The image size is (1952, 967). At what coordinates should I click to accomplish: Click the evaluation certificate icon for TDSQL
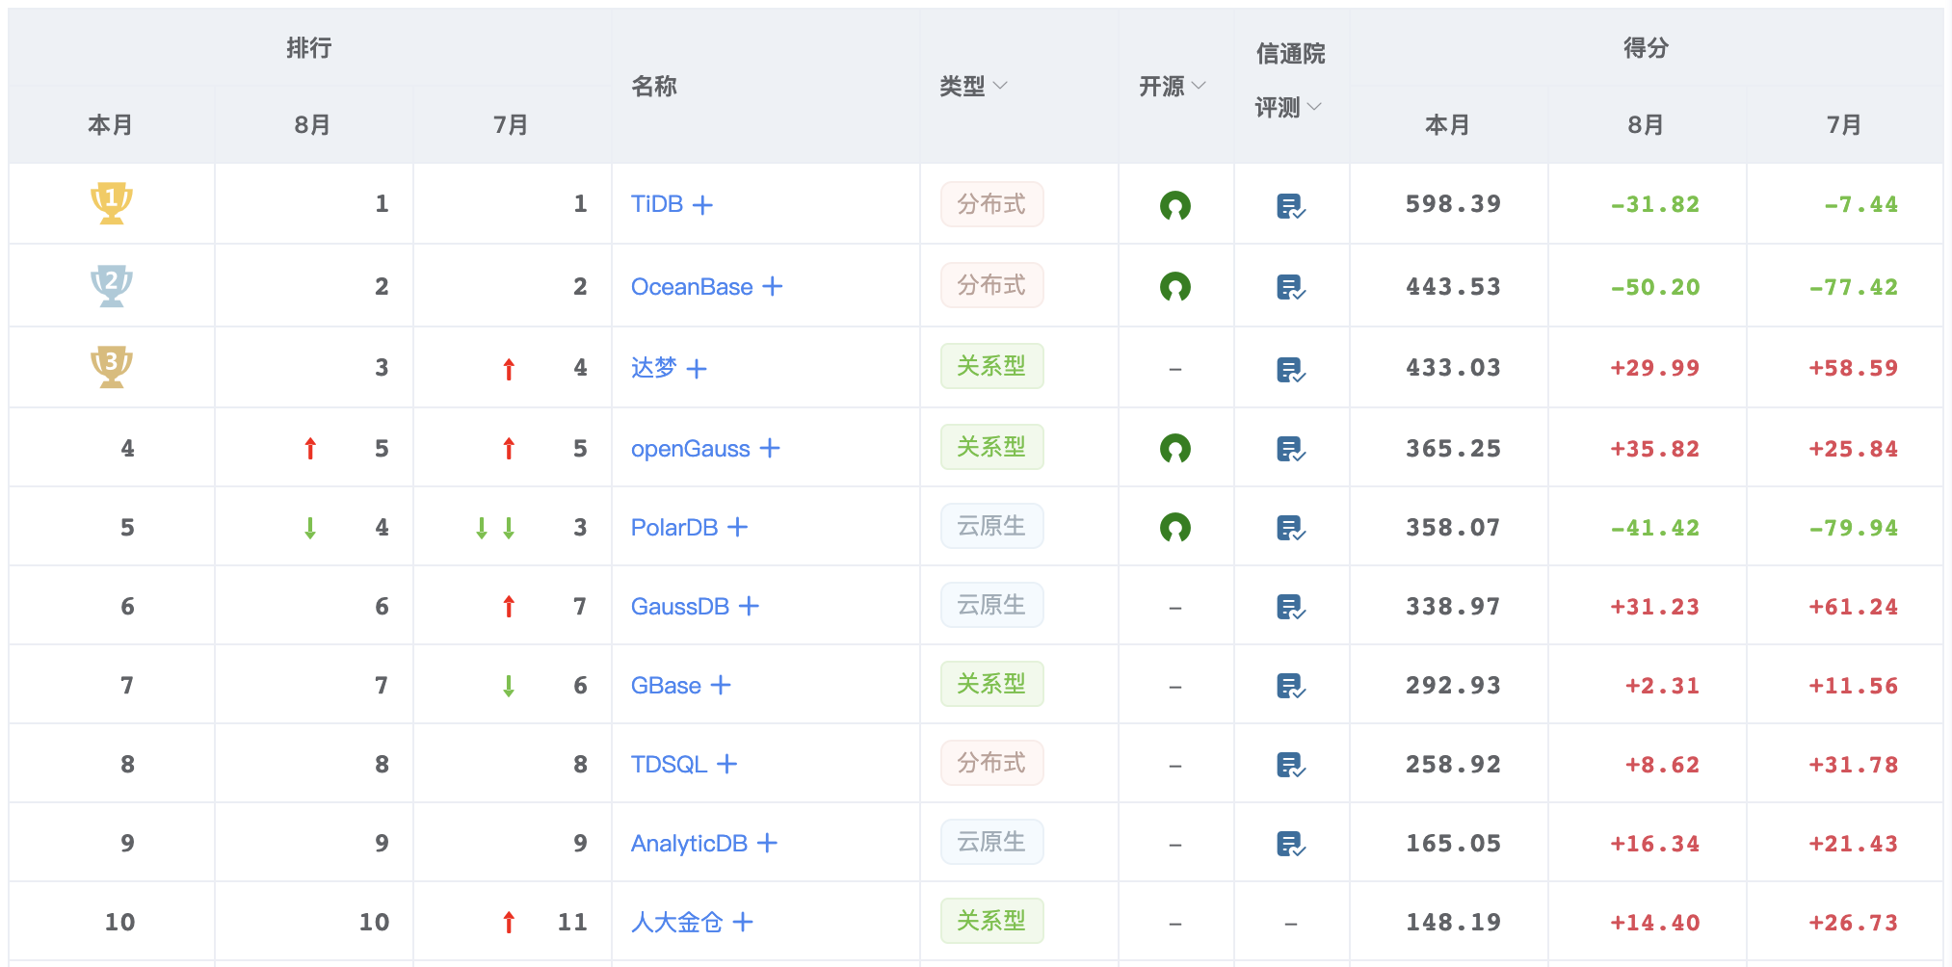point(1291,765)
